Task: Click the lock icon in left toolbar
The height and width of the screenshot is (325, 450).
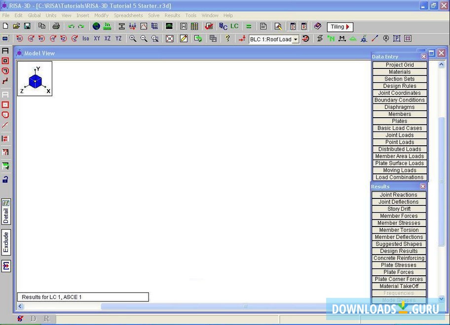Action: click(5, 179)
